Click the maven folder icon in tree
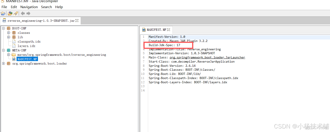 coord(14,55)
